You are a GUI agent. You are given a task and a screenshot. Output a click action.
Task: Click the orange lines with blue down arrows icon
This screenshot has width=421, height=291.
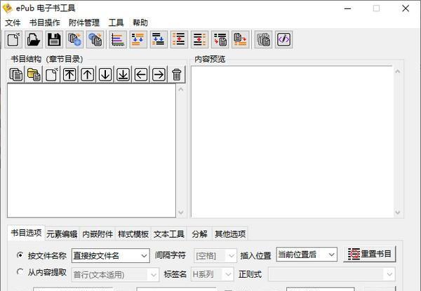pos(138,39)
